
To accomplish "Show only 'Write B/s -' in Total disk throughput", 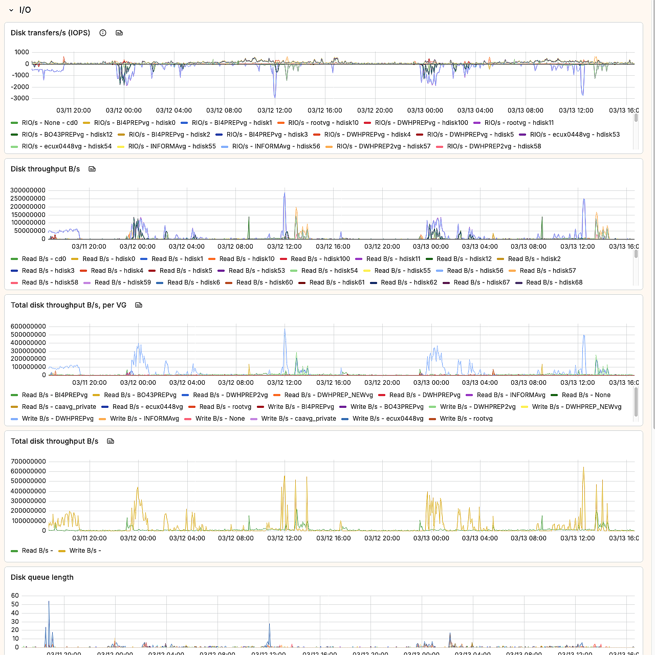I will (85, 551).
